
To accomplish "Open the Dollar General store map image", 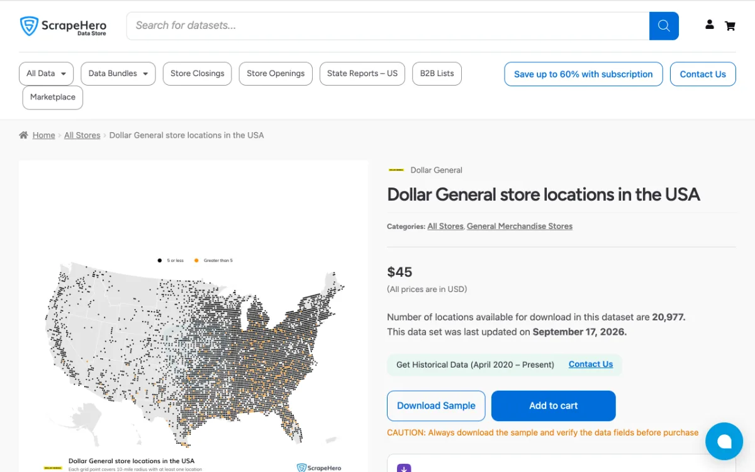I will point(194,316).
